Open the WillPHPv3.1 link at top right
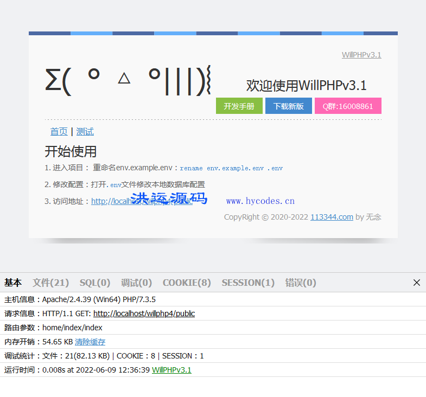The image size is (426, 397). (361, 55)
